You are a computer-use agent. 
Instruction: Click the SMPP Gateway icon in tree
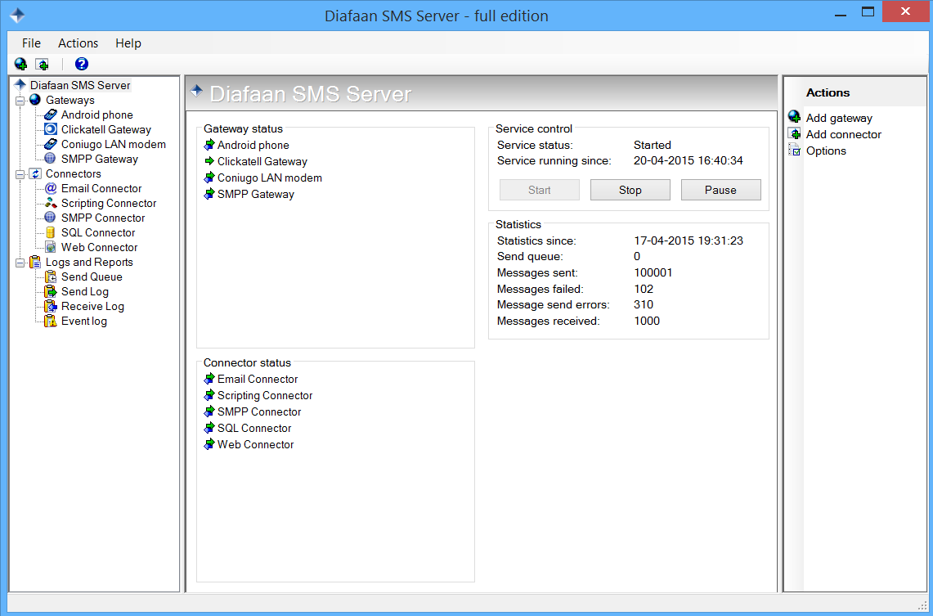pyautogui.click(x=51, y=159)
